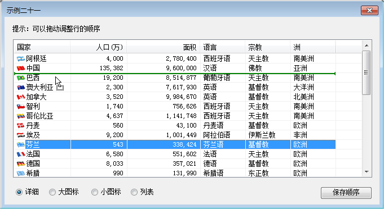Click the Chile flag icon
Viewport: 384px width, 209px height.
[x=21, y=107]
